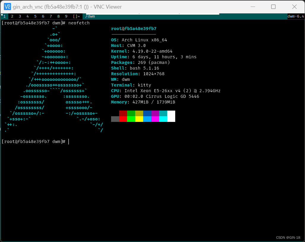Select dwm tag 8
This screenshot has height=242, width=305.
(x=58, y=16)
